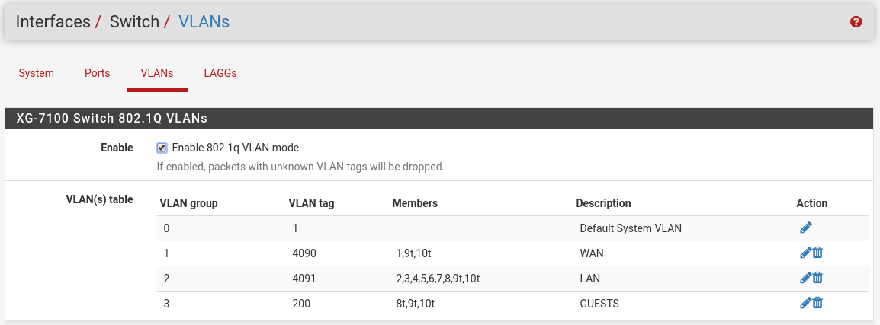This screenshot has width=880, height=325.
Task: Click the pencil icon for WAN VLAN
Action: point(805,253)
